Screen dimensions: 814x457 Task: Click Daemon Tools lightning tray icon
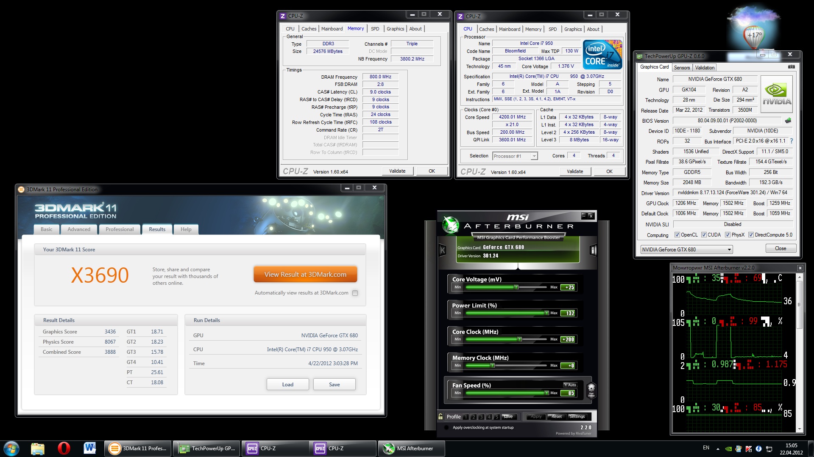759,449
